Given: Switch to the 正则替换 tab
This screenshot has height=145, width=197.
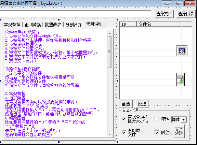Looking at the screenshot, I should (33, 25).
